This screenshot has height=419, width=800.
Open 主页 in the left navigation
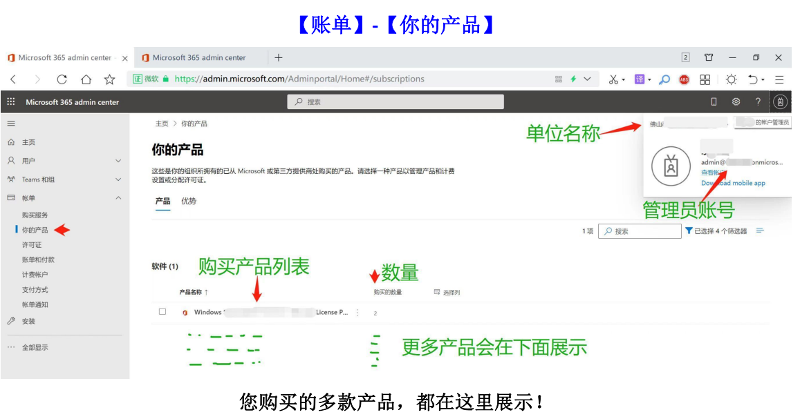click(28, 143)
